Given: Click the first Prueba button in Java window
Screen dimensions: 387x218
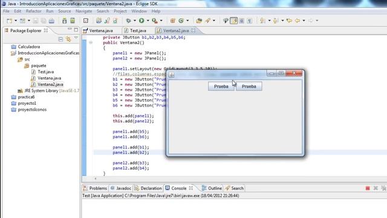Looking at the screenshot, I should tap(221, 86).
